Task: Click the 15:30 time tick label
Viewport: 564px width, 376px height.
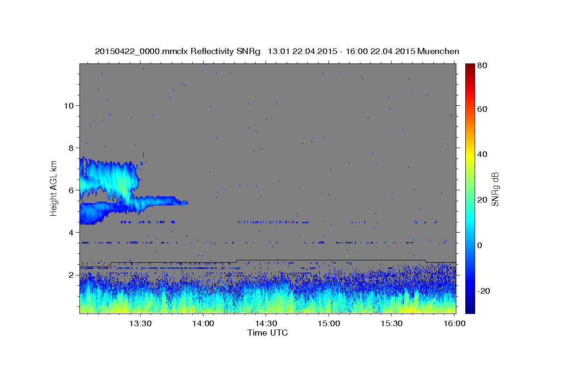Action: pyautogui.click(x=391, y=324)
